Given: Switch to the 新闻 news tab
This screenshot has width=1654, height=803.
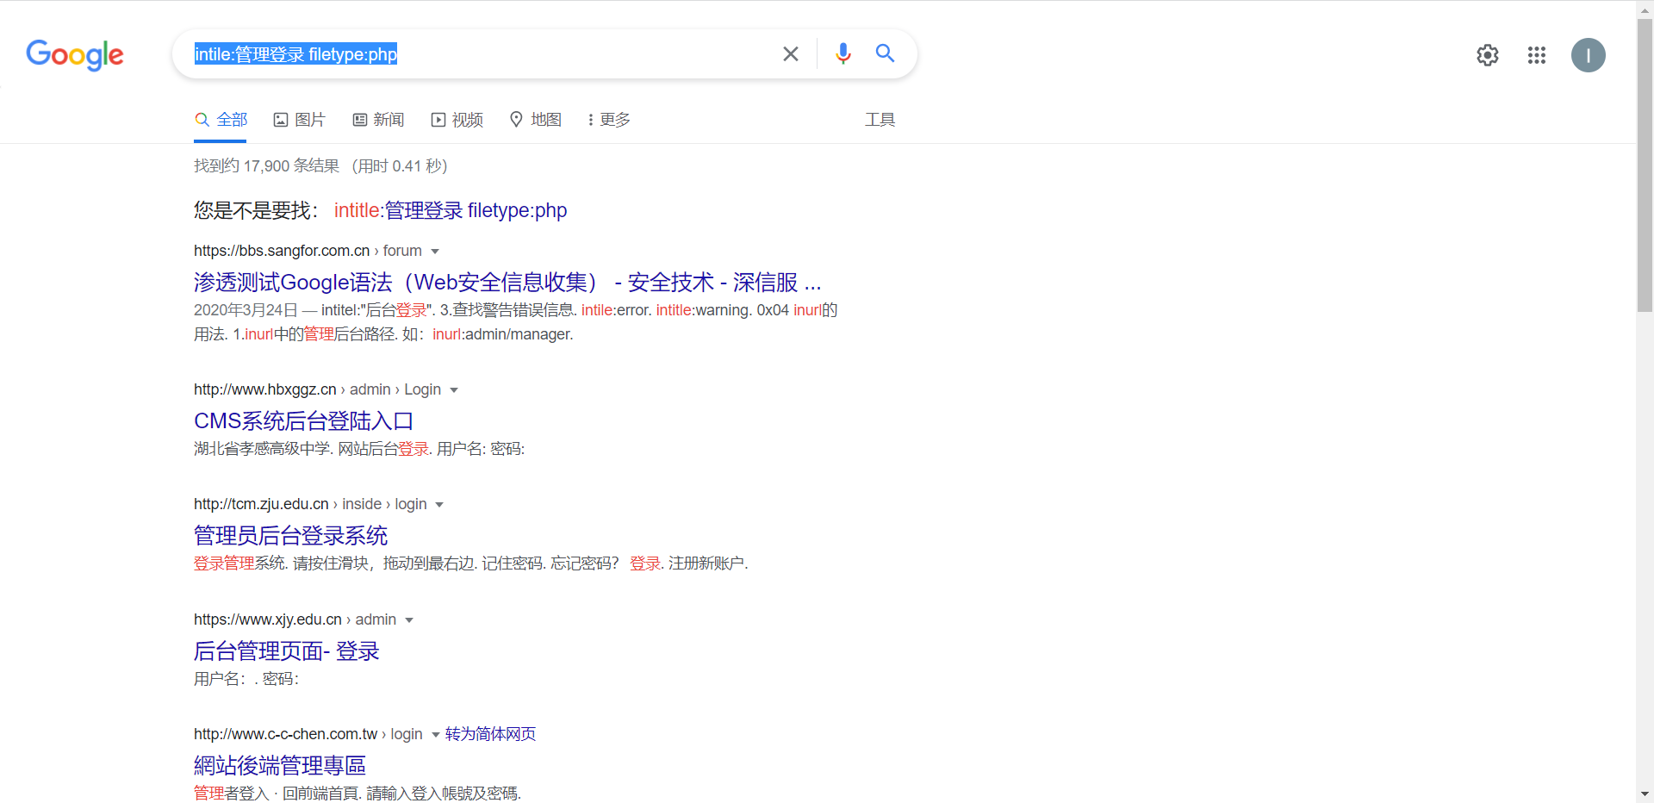Looking at the screenshot, I should 379,120.
